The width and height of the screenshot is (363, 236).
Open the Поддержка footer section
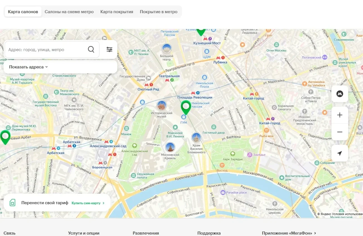click(x=209, y=233)
